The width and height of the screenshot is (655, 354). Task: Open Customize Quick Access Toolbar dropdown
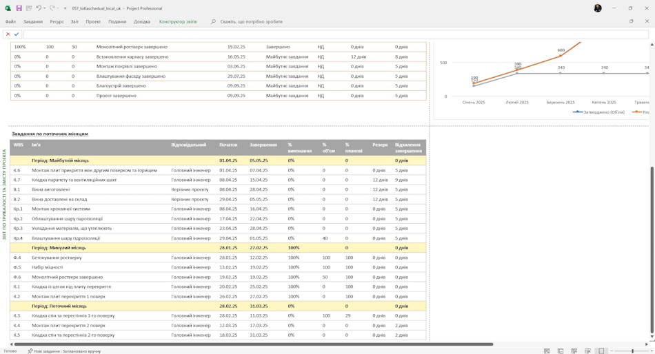pyautogui.click(x=65, y=8)
